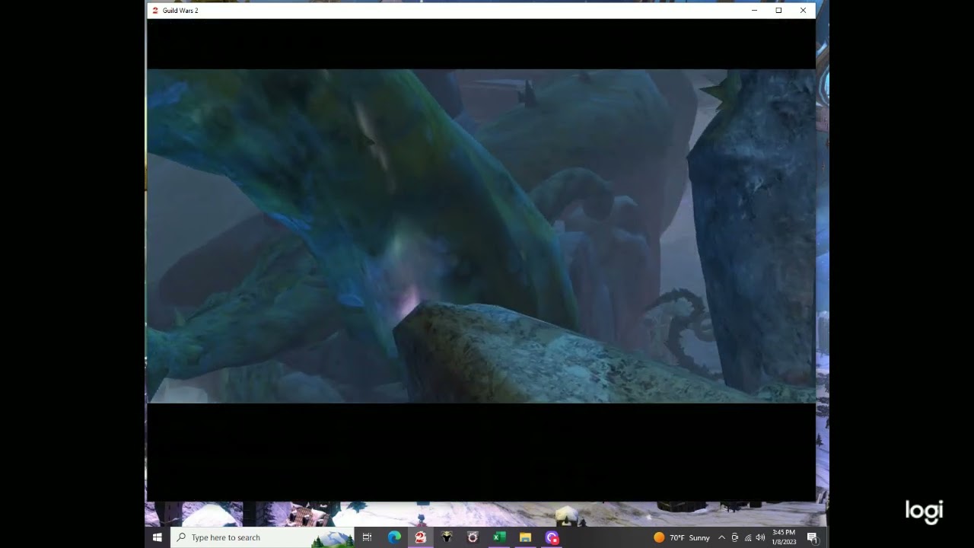Launch Microsoft Edge from the taskbar
The height and width of the screenshot is (548, 974).
(x=394, y=537)
